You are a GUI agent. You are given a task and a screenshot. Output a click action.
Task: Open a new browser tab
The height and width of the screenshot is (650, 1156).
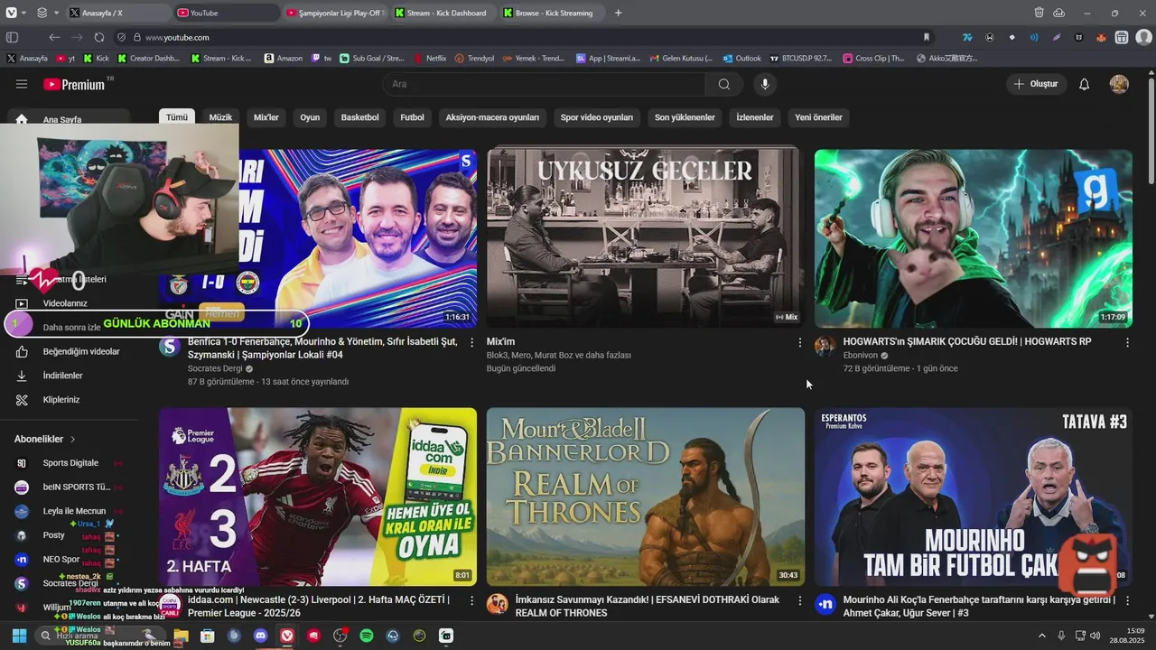click(x=619, y=13)
